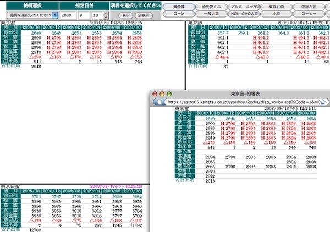330x232 pixels.
Task: Click the page icon beside the popup URL
Action: [159, 102]
